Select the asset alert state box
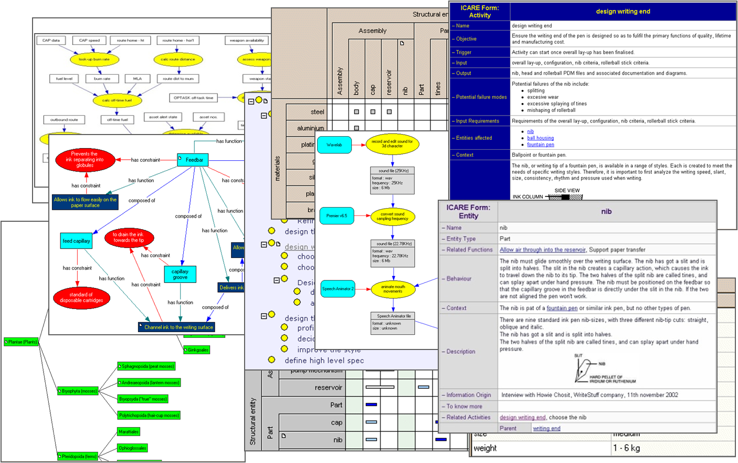This screenshot has width=738, height=463. 163,117
